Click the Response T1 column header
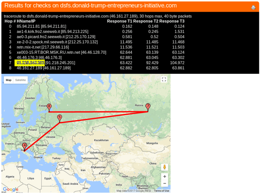260x194 pixels. click(x=119, y=21)
